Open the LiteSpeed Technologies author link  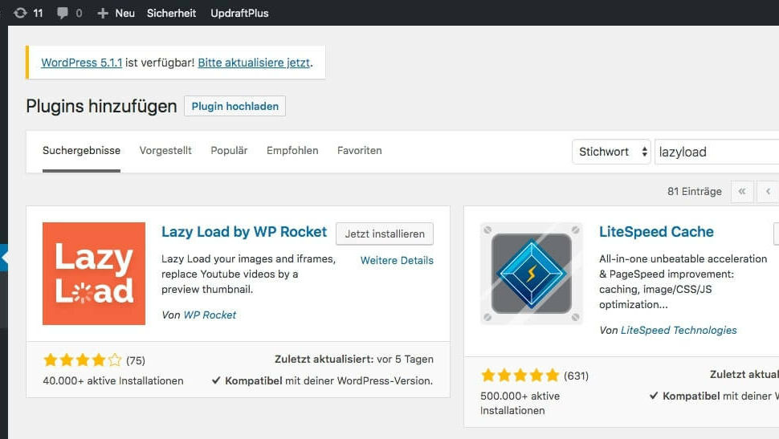point(679,330)
